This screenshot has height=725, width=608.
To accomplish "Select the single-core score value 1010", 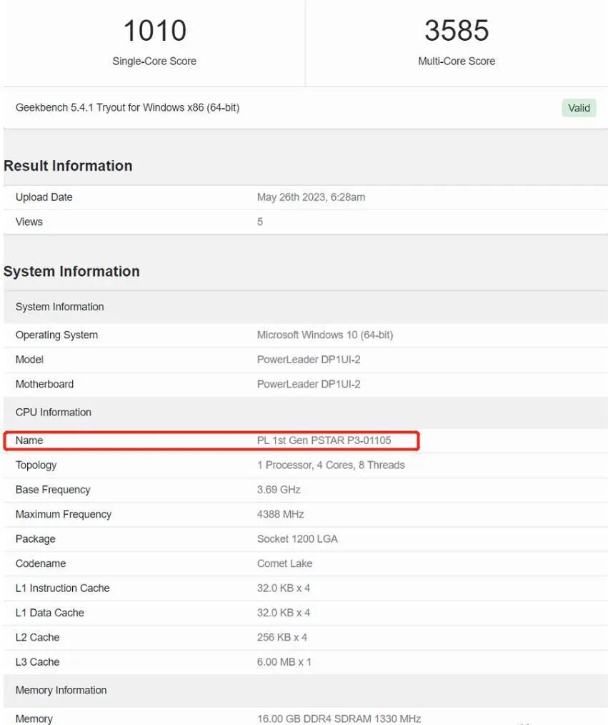I will tap(155, 31).
